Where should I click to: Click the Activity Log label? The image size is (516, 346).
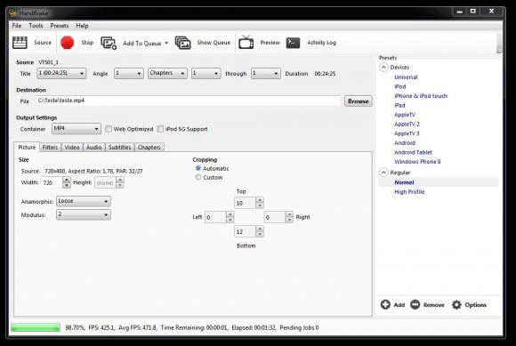pyautogui.click(x=321, y=43)
